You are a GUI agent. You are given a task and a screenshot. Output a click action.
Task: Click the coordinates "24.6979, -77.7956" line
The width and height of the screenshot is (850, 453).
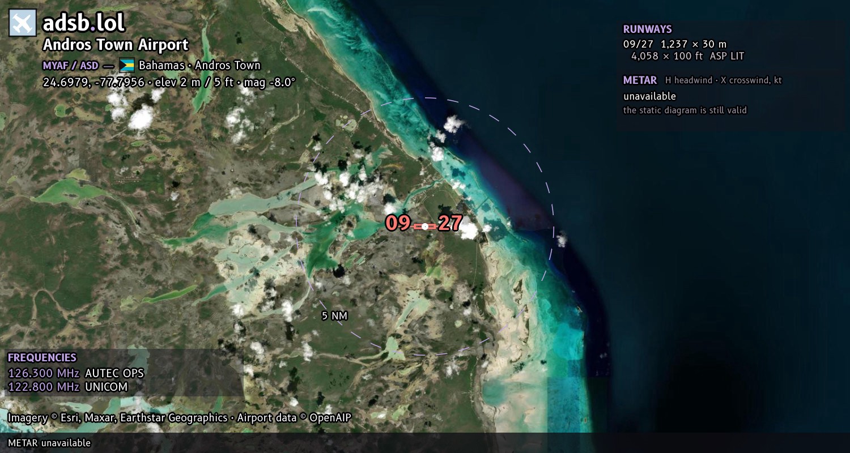click(x=169, y=82)
